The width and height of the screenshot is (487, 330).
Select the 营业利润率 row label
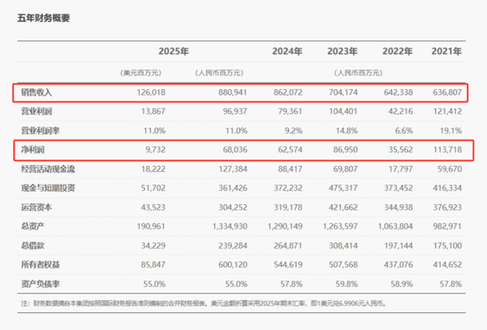tap(39, 130)
